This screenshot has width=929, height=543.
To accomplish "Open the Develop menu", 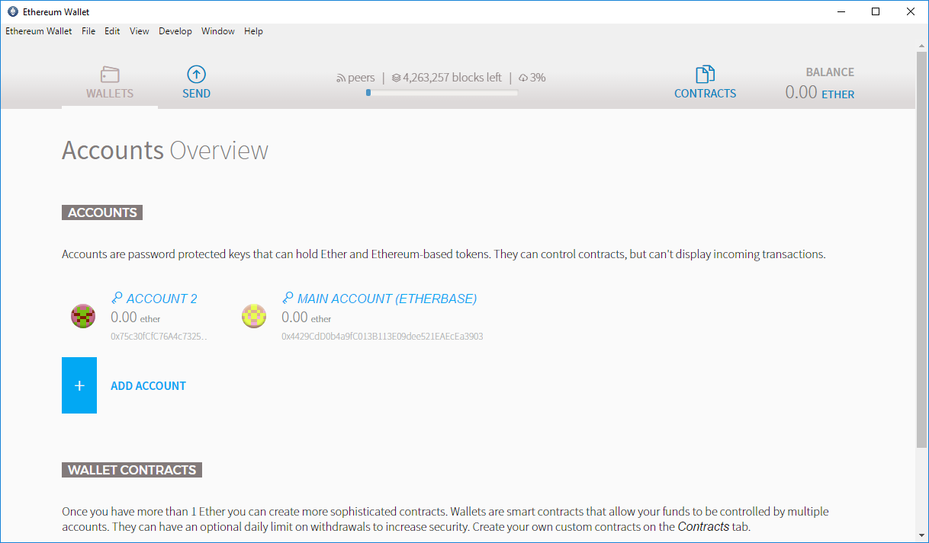I will pos(175,31).
